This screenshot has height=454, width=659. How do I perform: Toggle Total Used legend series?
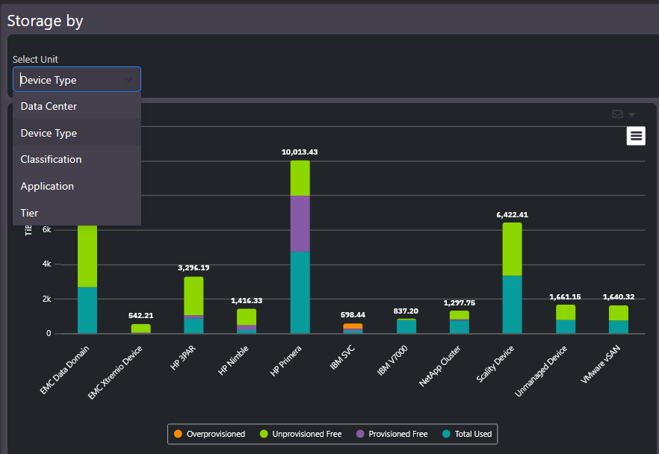pyautogui.click(x=467, y=434)
